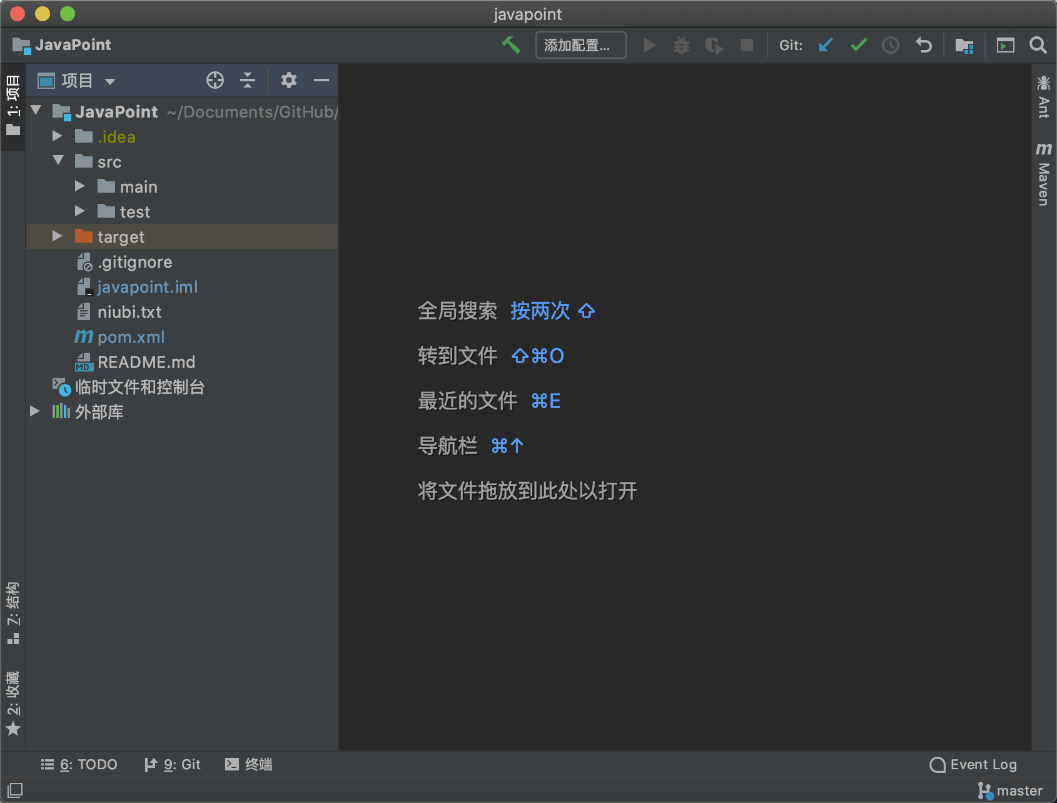
Task: Open the 添加配置 run configuration button
Action: point(580,45)
